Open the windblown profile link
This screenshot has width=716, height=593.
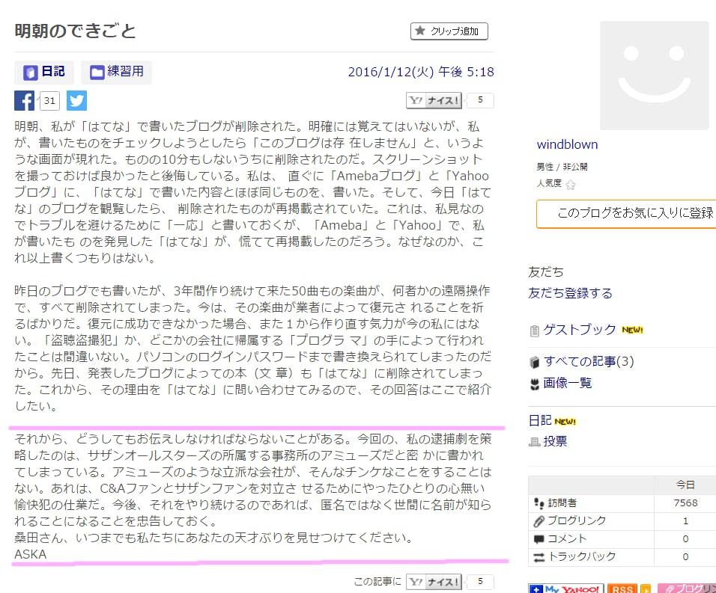click(x=567, y=144)
